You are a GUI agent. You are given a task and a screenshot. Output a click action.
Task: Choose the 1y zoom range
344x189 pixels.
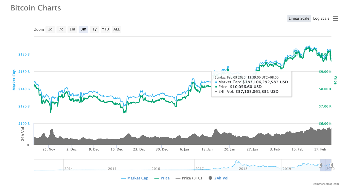94,29
